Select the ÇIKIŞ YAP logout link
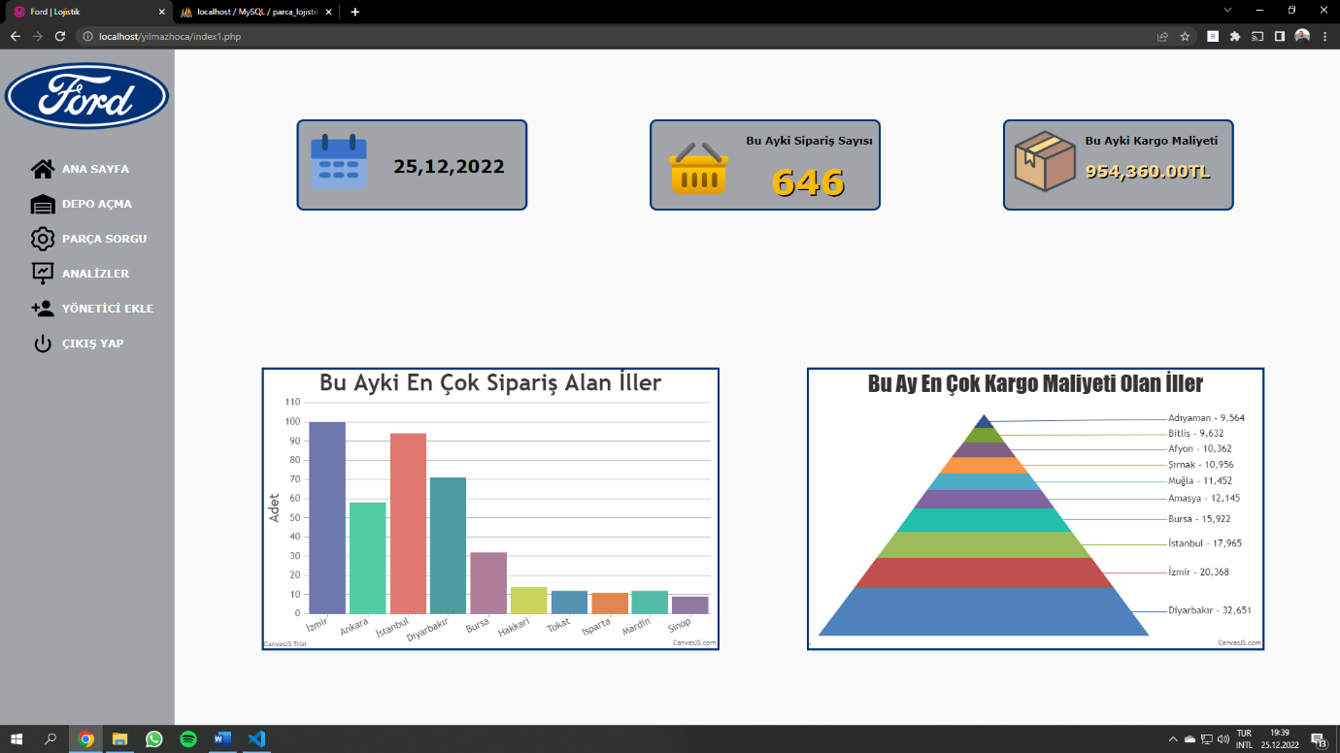This screenshot has width=1340, height=753. 92,344
